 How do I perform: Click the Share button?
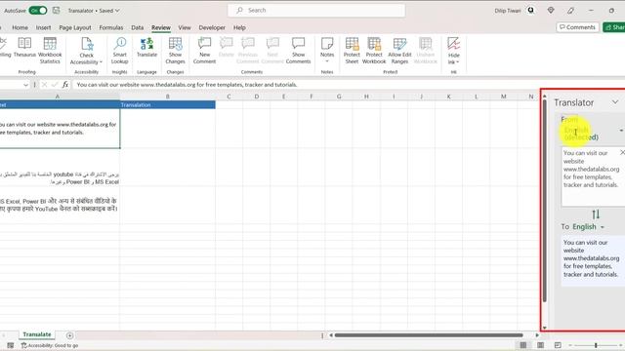click(x=614, y=27)
